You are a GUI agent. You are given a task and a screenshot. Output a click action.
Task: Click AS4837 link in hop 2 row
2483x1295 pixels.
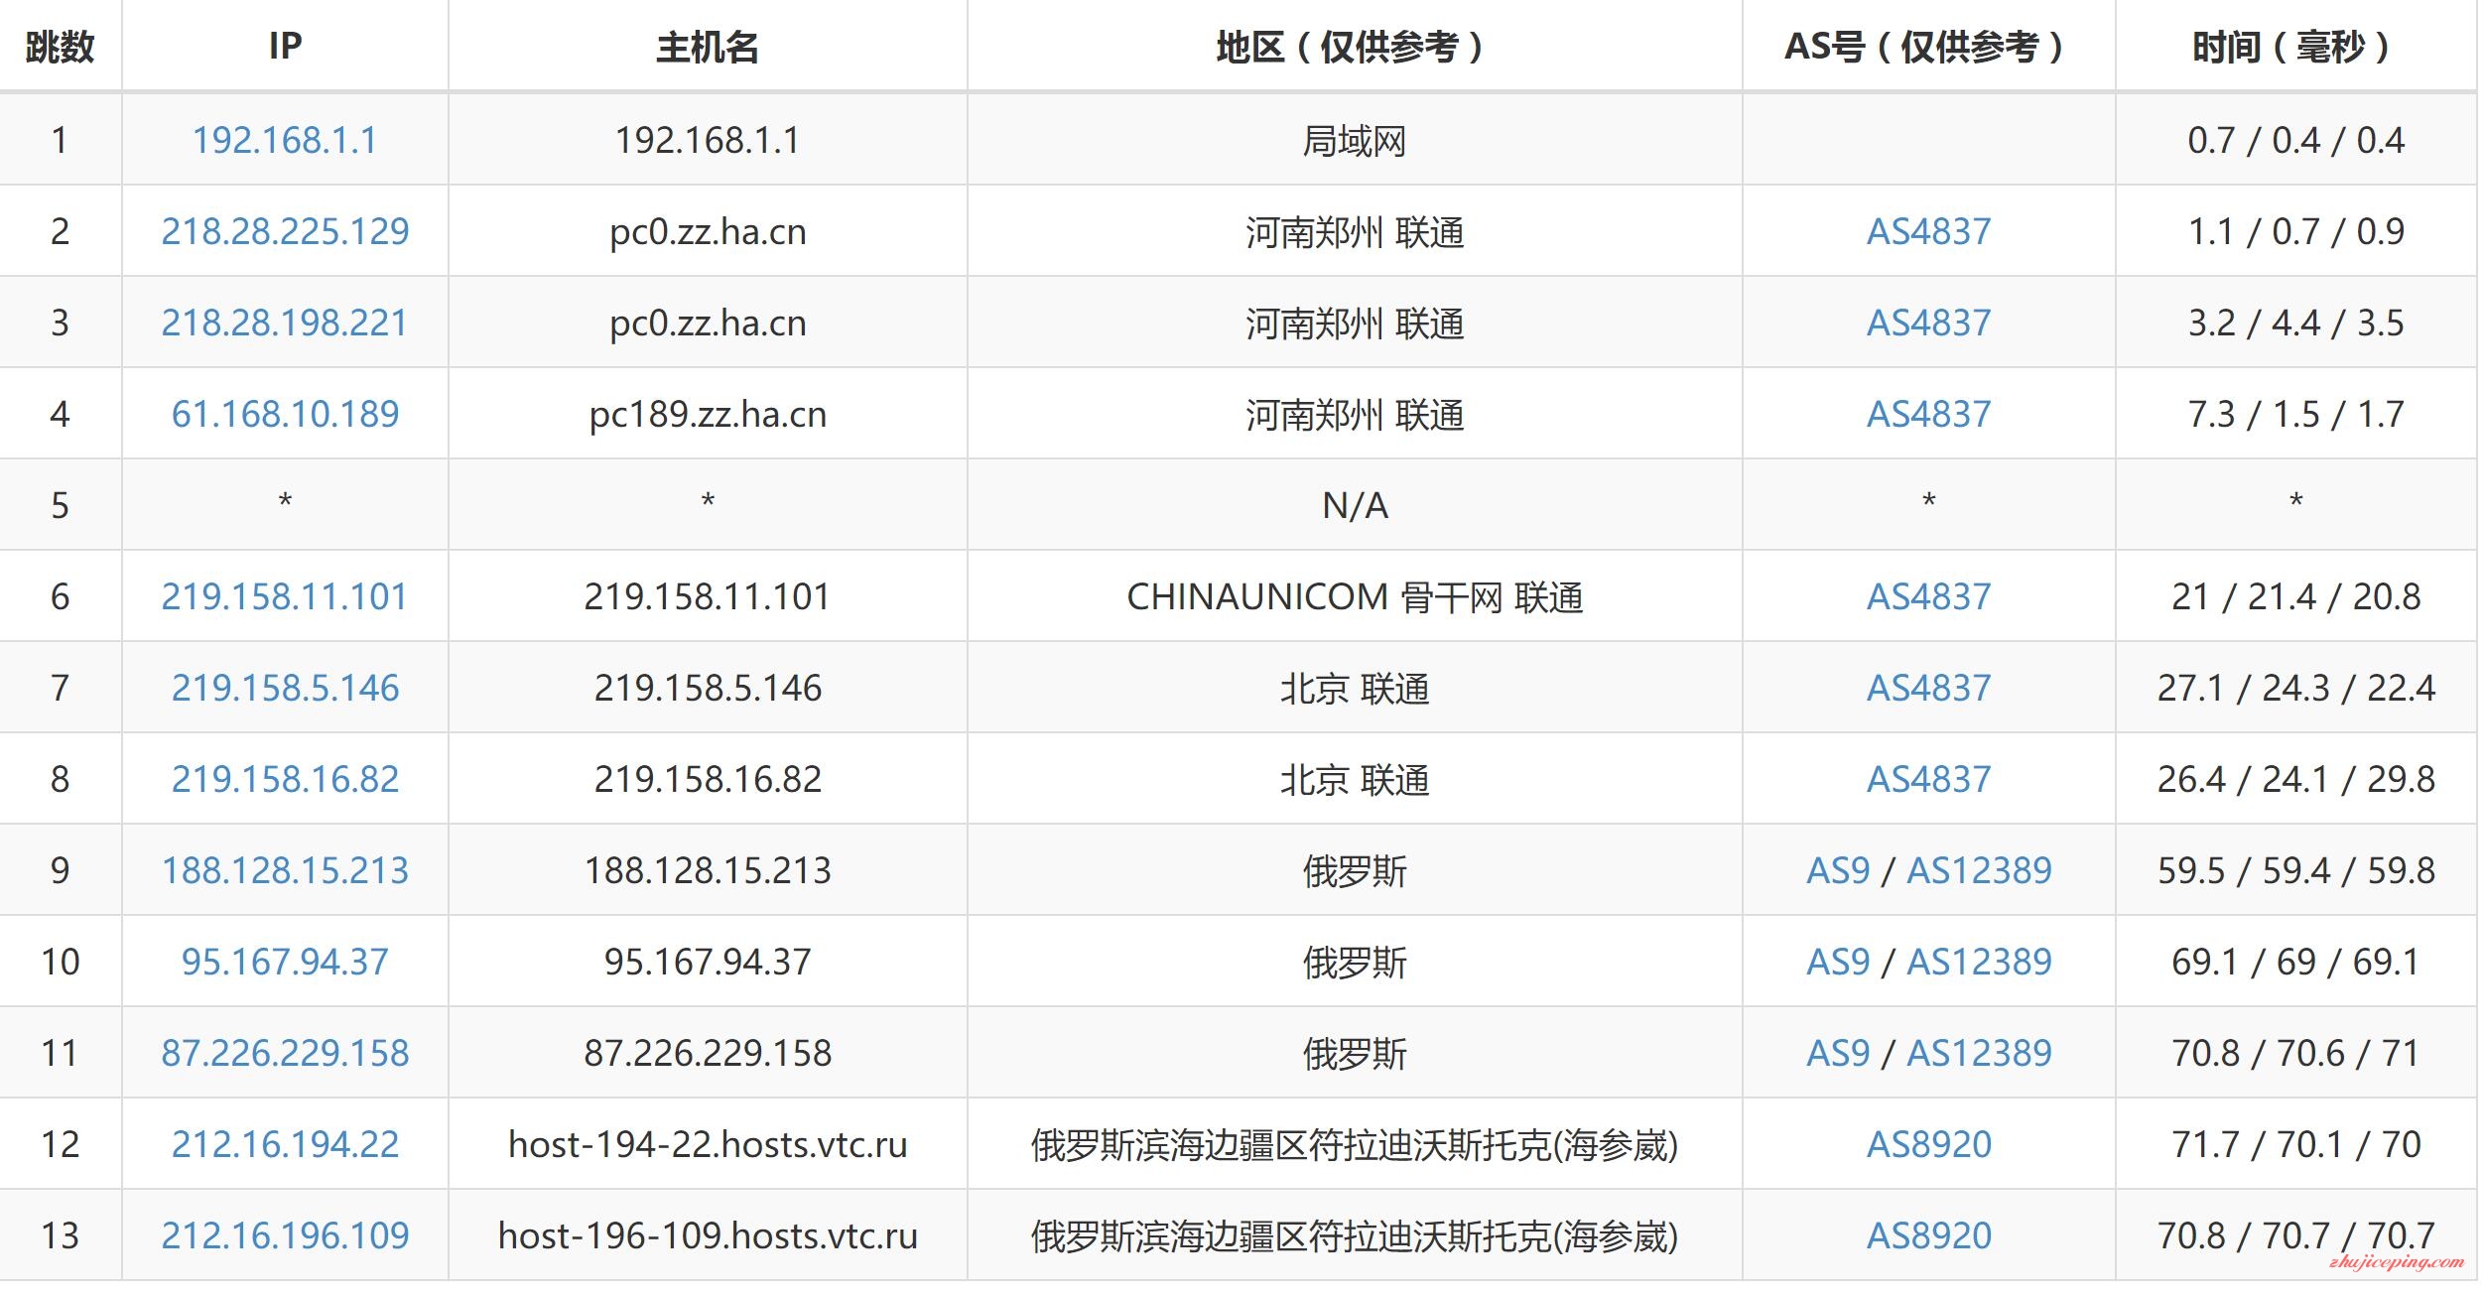tap(1928, 231)
